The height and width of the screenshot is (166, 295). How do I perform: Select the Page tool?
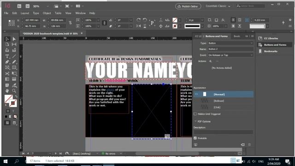coord(7,44)
